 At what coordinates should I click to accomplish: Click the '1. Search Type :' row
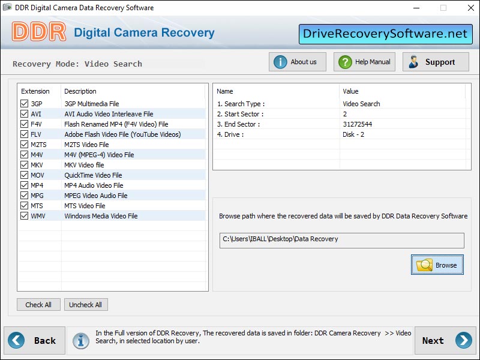(x=341, y=104)
